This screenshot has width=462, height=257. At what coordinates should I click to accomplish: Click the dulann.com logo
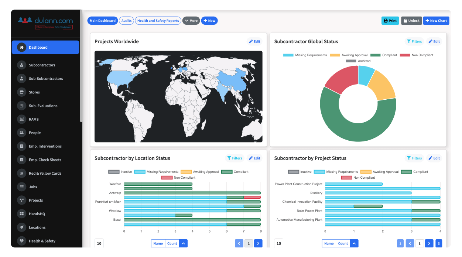point(45,23)
